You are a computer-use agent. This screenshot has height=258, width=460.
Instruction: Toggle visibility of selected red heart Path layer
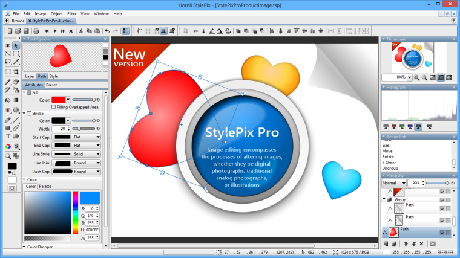click(x=442, y=232)
